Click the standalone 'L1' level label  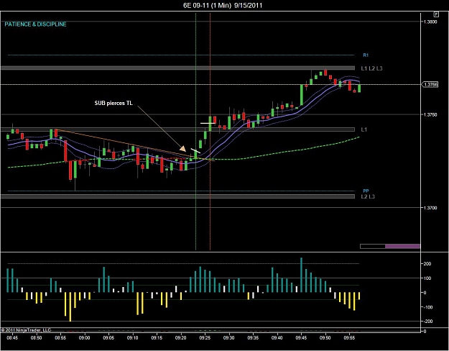click(364, 129)
